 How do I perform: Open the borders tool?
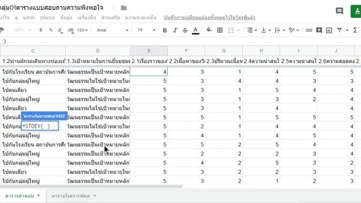click(220, 30)
